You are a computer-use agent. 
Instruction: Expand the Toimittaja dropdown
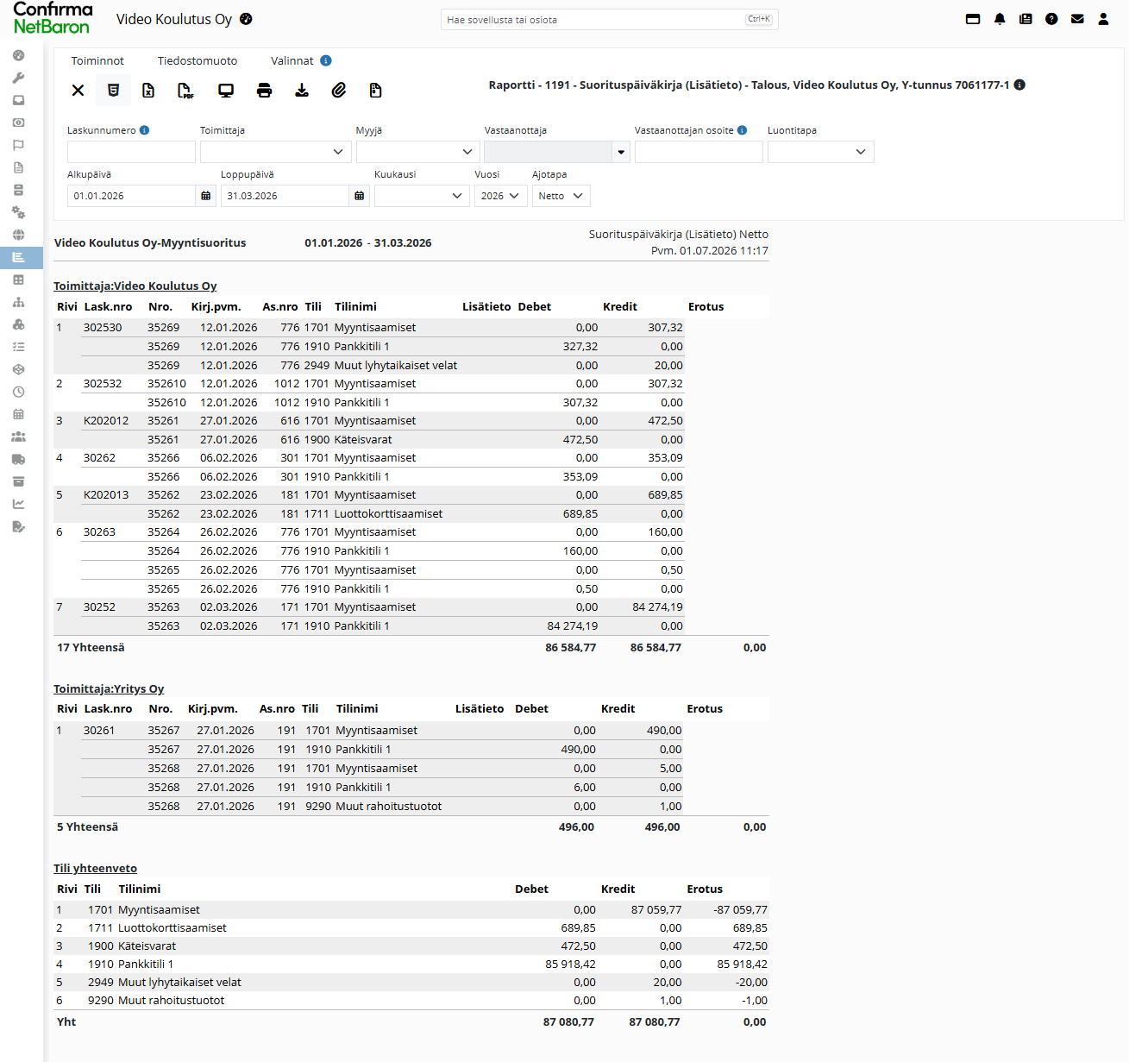275,152
